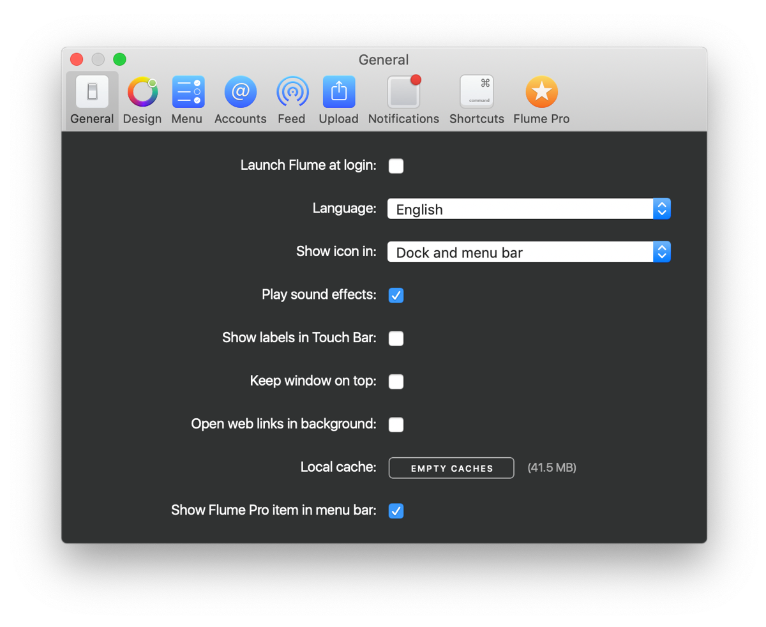
Task: Open the Notifications preferences tab
Action: point(403,100)
